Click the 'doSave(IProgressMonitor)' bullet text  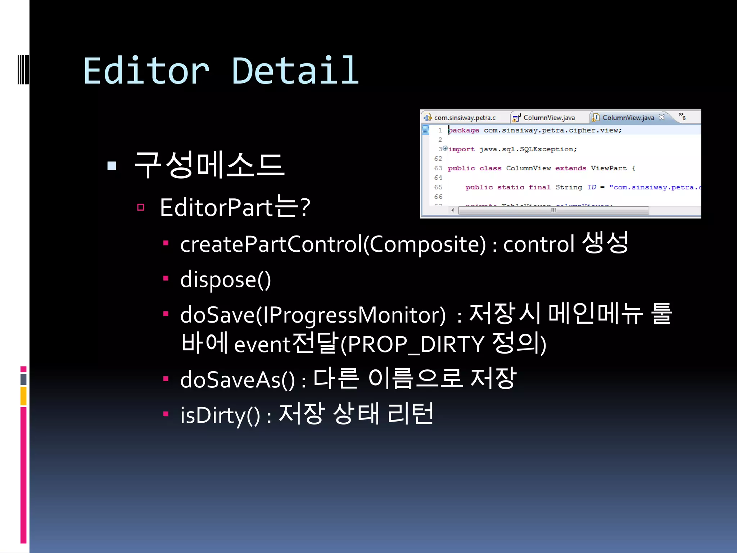tap(426, 329)
